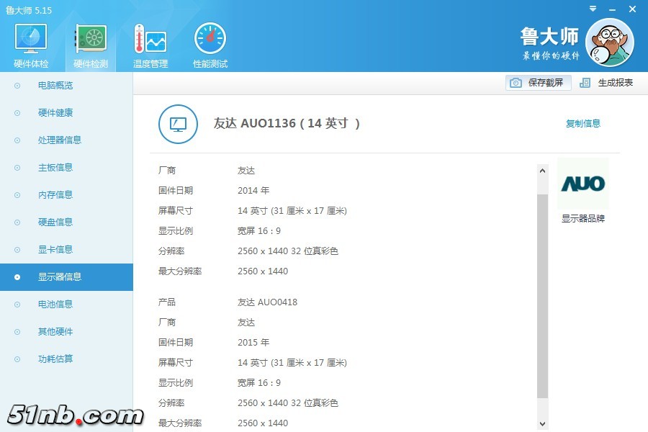
Task: Click the 2014 年 firmware date value
Action: click(x=253, y=191)
